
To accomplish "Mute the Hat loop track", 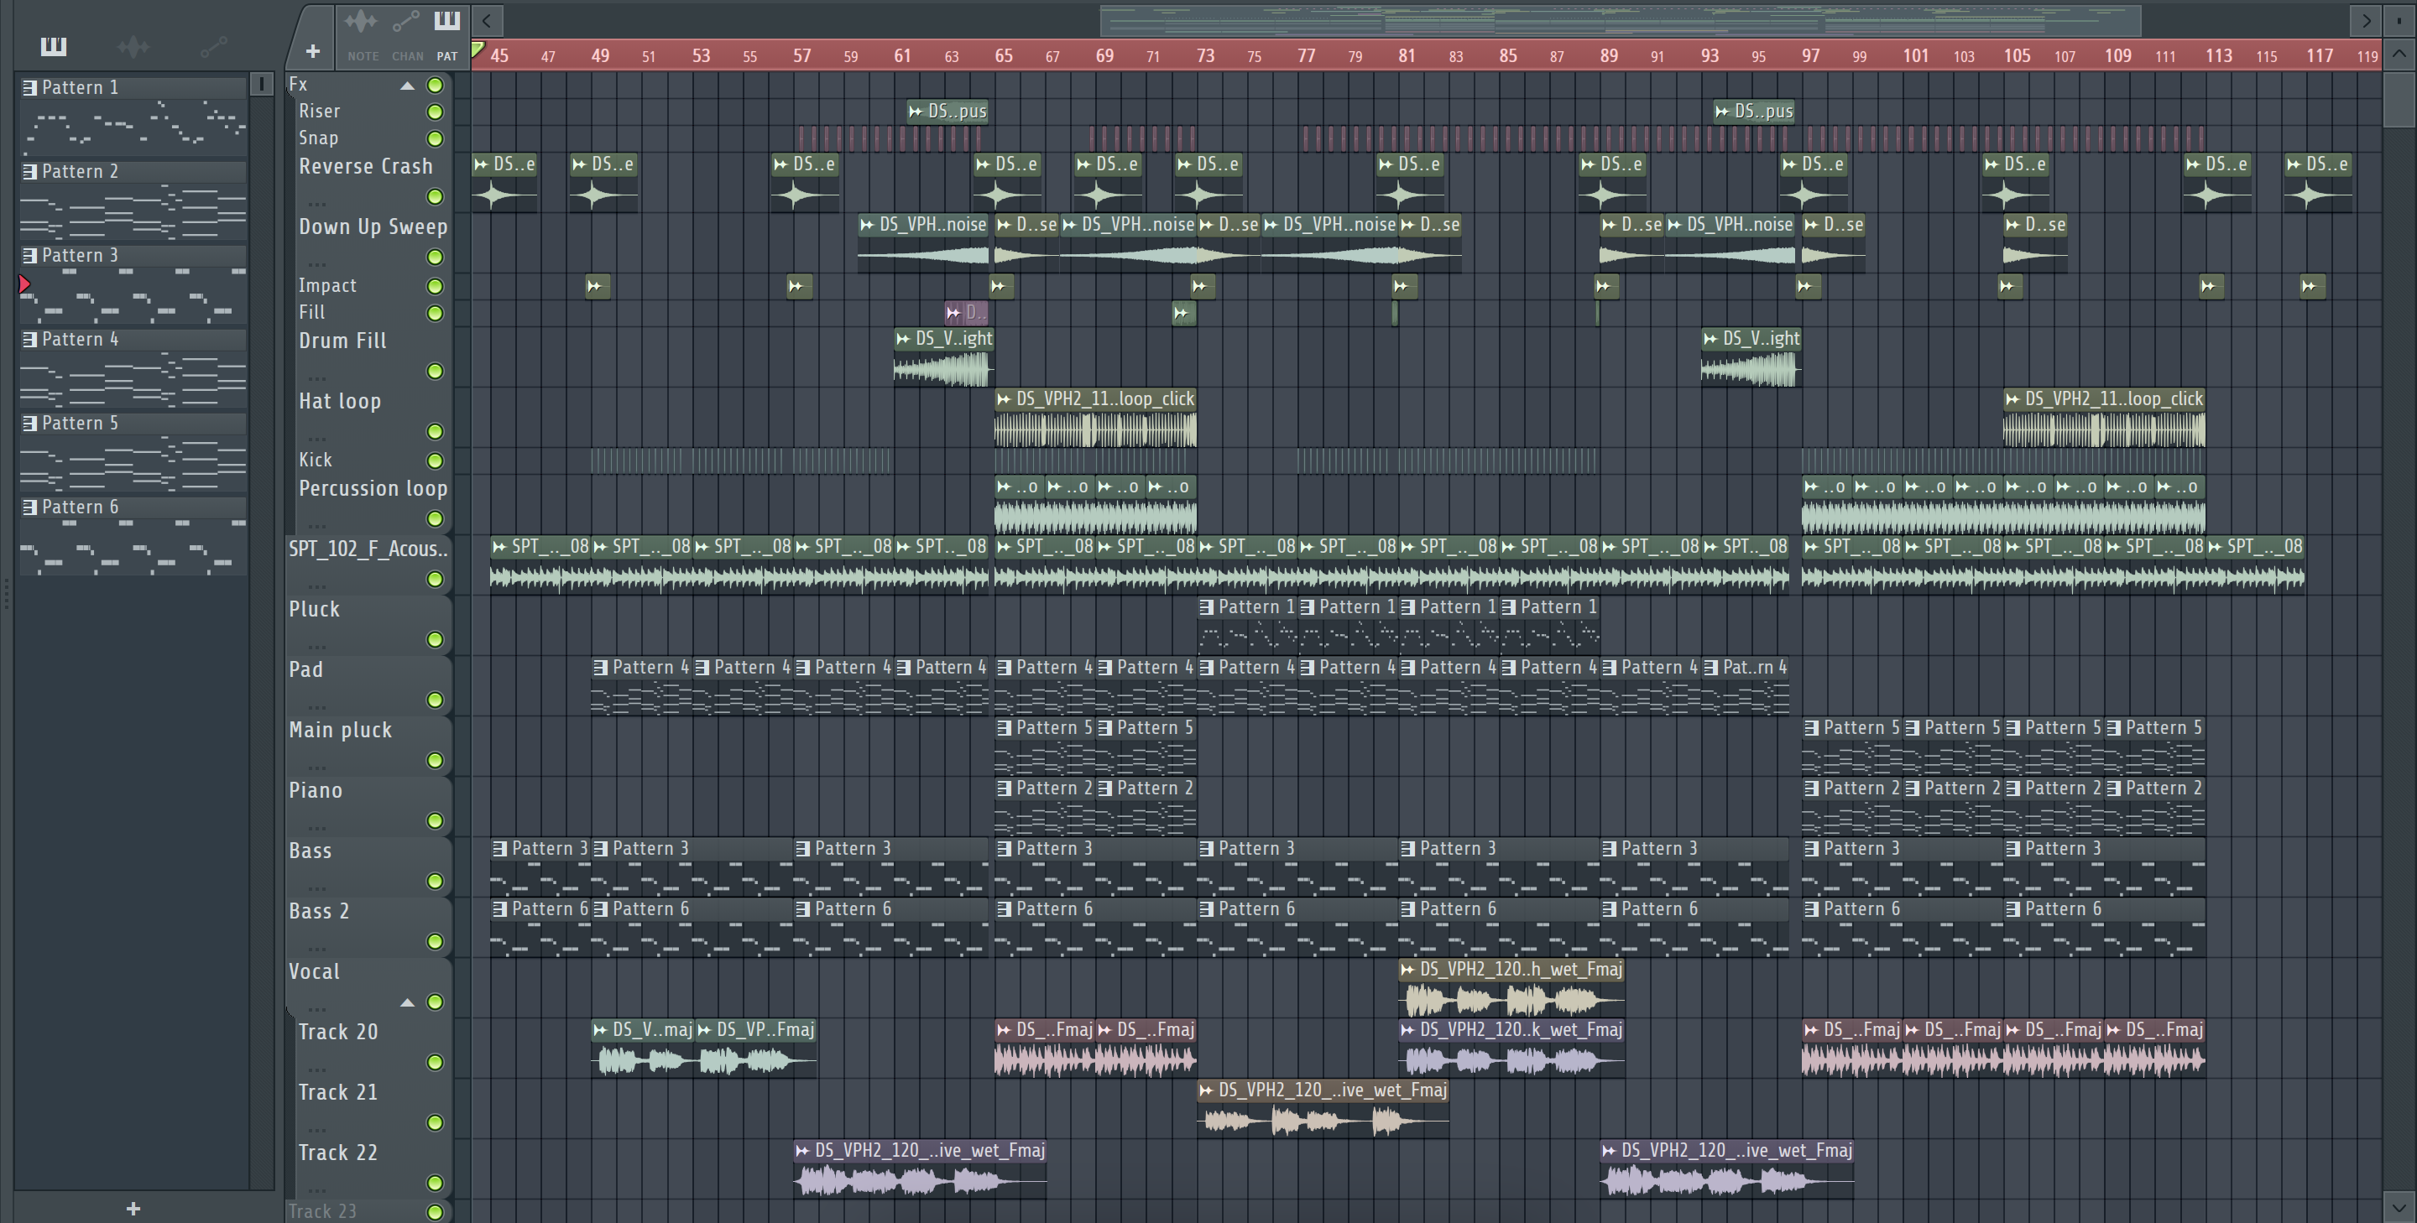I will tap(435, 431).
